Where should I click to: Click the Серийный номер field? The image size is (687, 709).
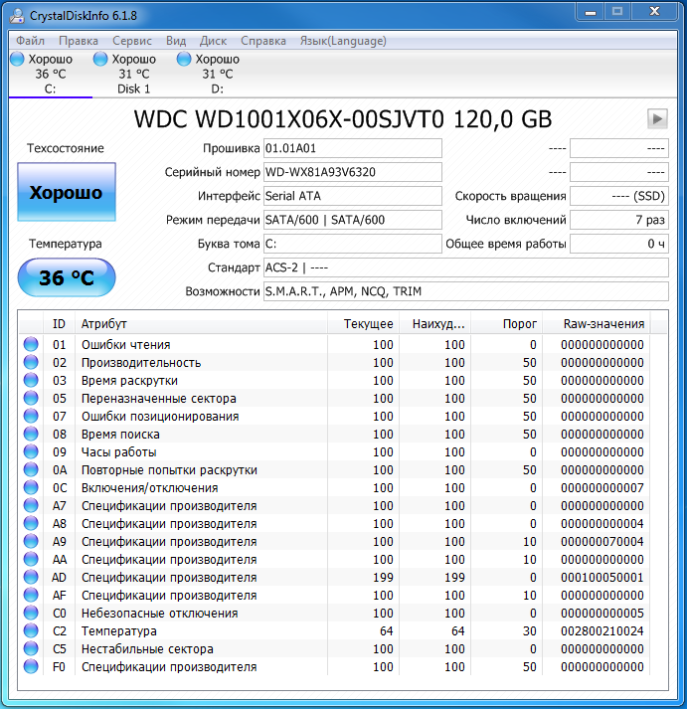tap(353, 172)
